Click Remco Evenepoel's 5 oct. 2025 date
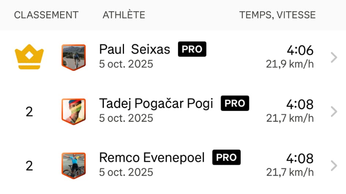 click(126, 172)
